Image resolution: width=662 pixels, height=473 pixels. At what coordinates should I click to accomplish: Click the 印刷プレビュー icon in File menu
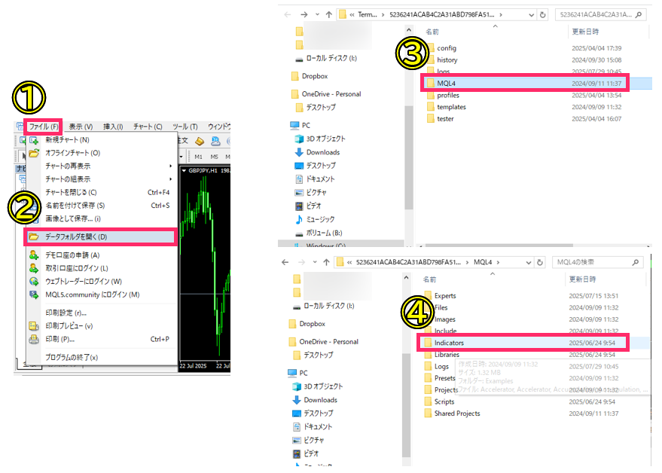33,326
